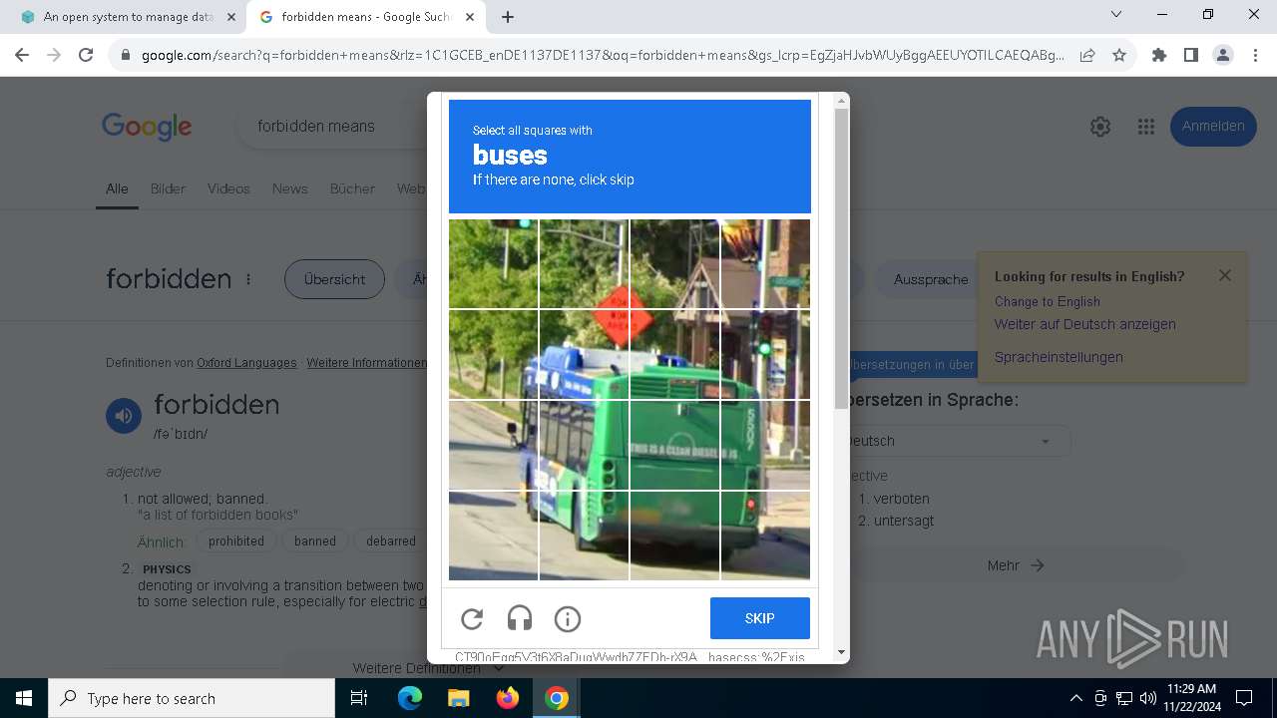The image size is (1277, 718).
Task: Open Chrome profile avatar
Action: pyautogui.click(x=1223, y=56)
